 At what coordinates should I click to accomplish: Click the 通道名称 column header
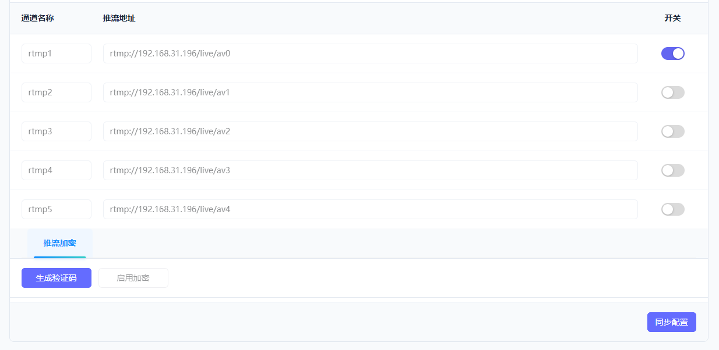tap(37, 19)
